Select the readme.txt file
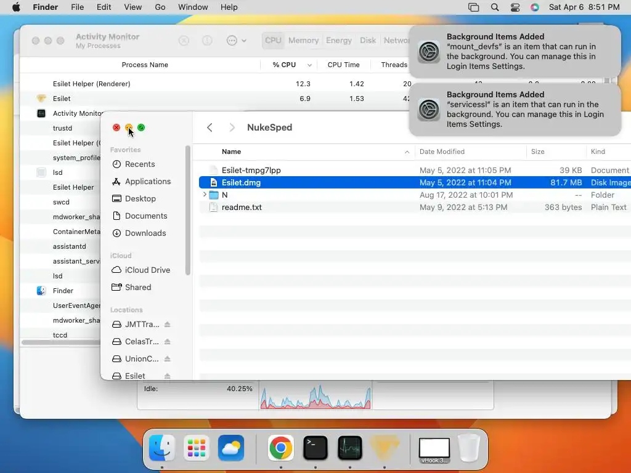This screenshot has height=473, width=631. (x=415, y=207)
